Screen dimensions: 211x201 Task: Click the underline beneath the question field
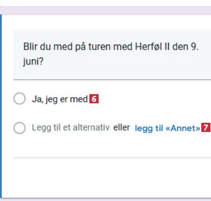tap(112, 79)
